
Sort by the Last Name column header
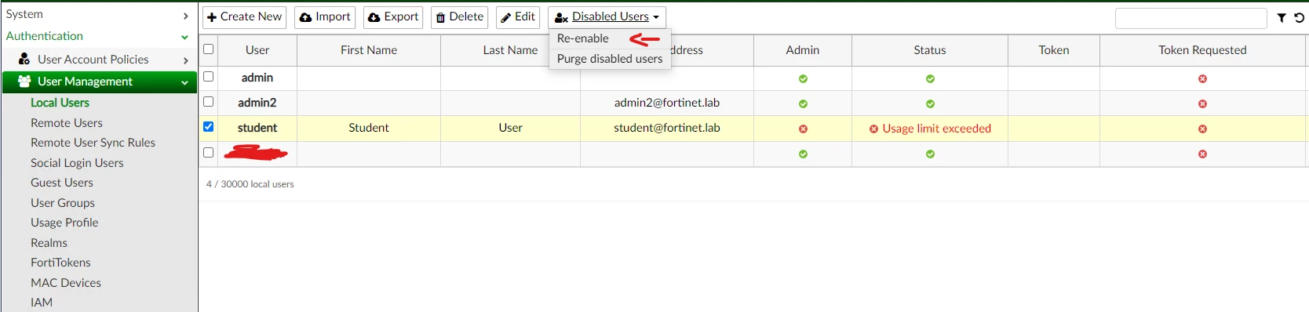click(510, 50)
